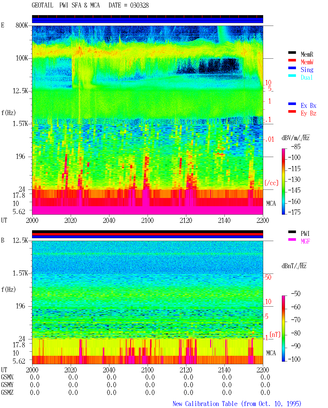Click the red .01 density scale label

[270, 140]
